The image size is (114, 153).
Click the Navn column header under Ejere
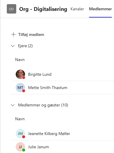click(x=20, y=60)
